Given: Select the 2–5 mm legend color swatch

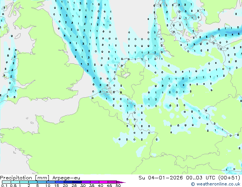Looking at the screenshot, I should pos(33,182).
